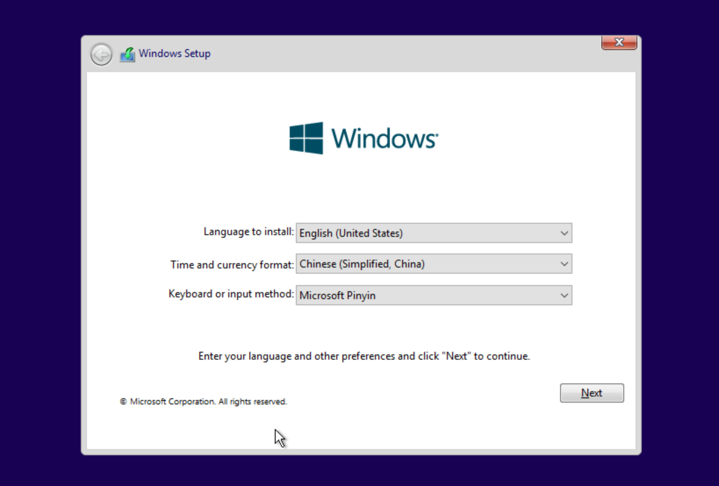This screenshot has width=719, height=486.
Task: Close the Windows Setup dialog
Action: pyautogui.click(x=619, y=43)
